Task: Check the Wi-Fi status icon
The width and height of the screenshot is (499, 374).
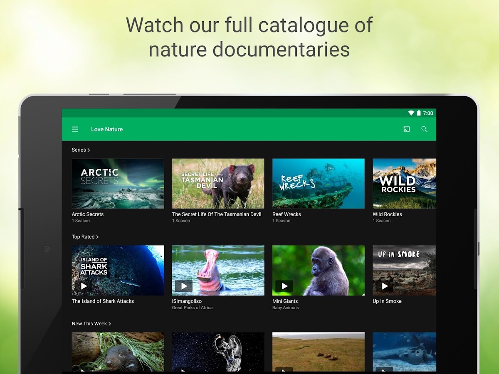Action: 411,113
